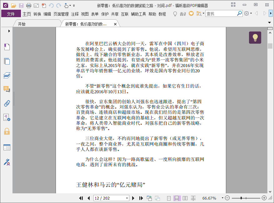Screen dimensions: 274x203
Task: Click the vertical scrollbar thumb
Action: click(270, 46)
